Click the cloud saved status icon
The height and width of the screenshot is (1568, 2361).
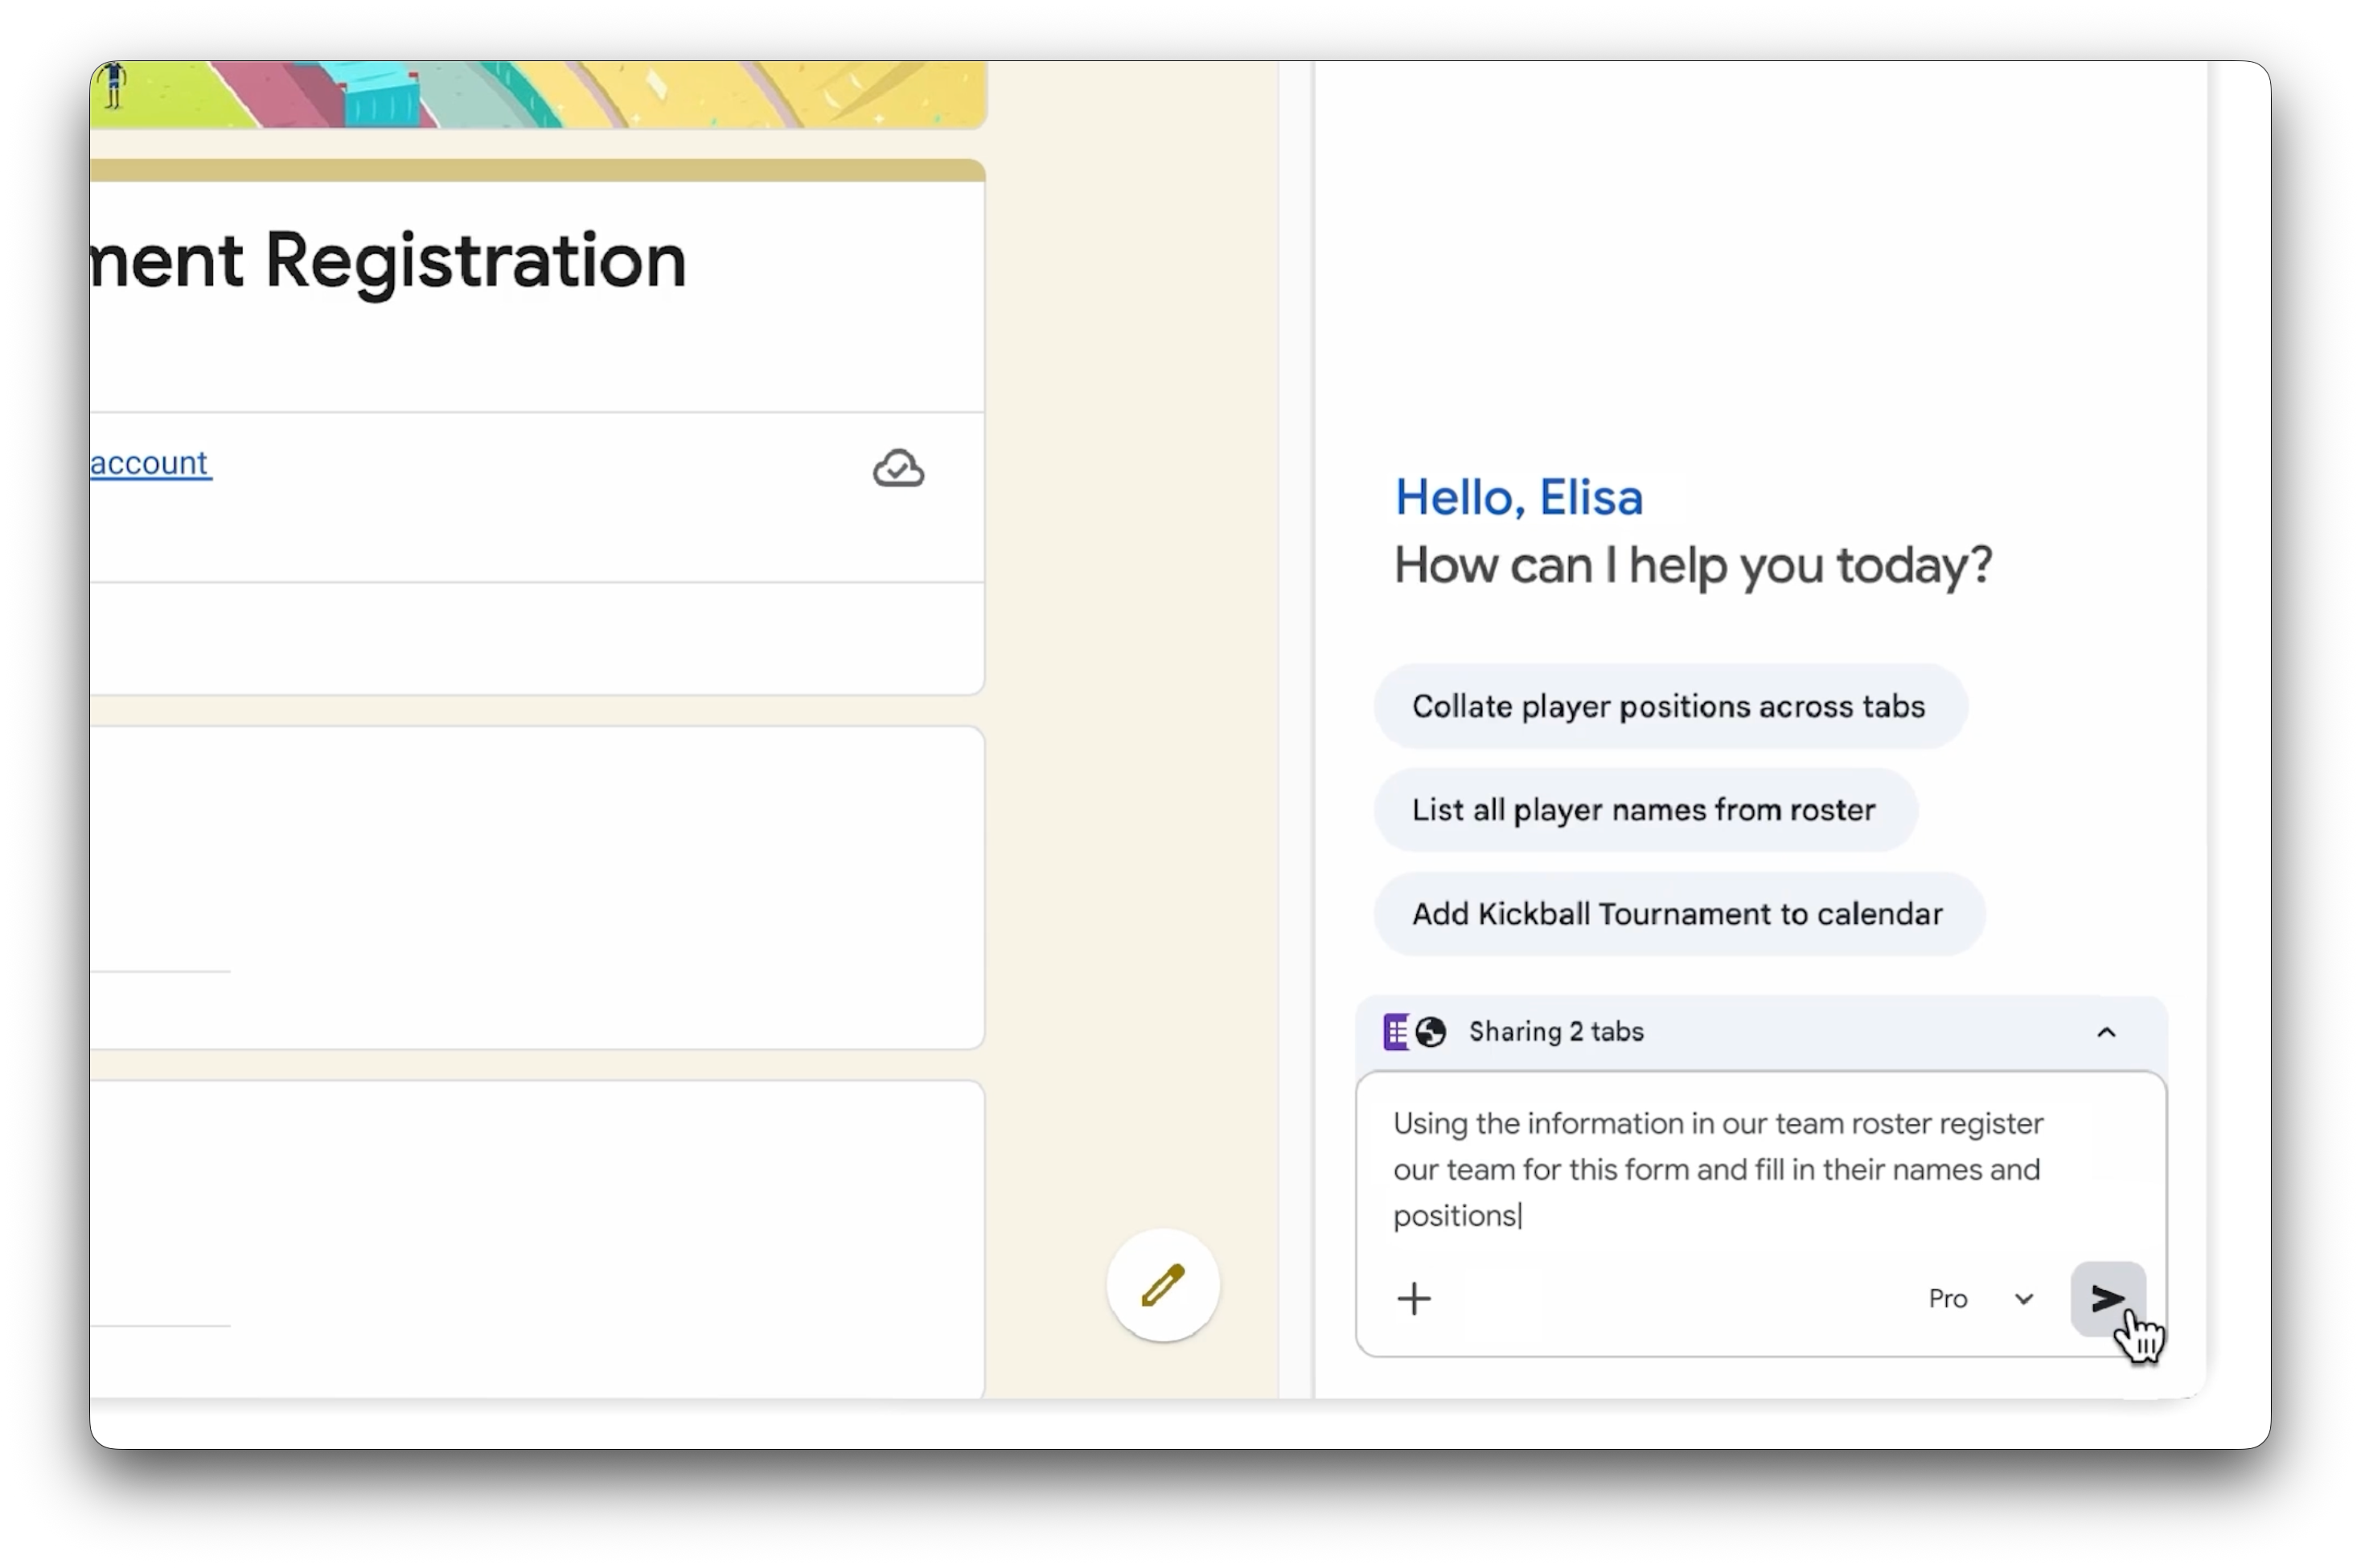[898, 468]
